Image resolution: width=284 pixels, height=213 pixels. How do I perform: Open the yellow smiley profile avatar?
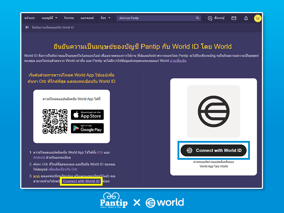(258, 18)
